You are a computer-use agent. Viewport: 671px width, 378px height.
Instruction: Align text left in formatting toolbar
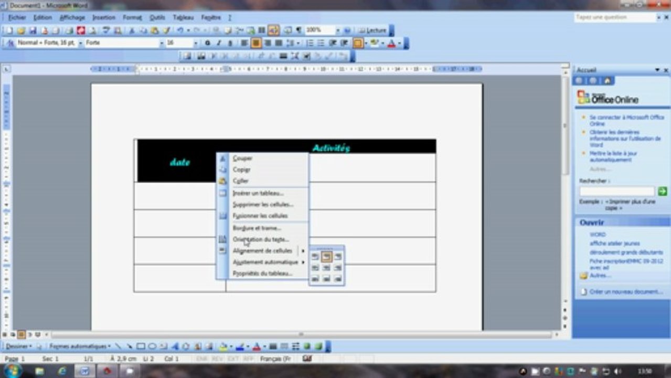coord(244,43)
